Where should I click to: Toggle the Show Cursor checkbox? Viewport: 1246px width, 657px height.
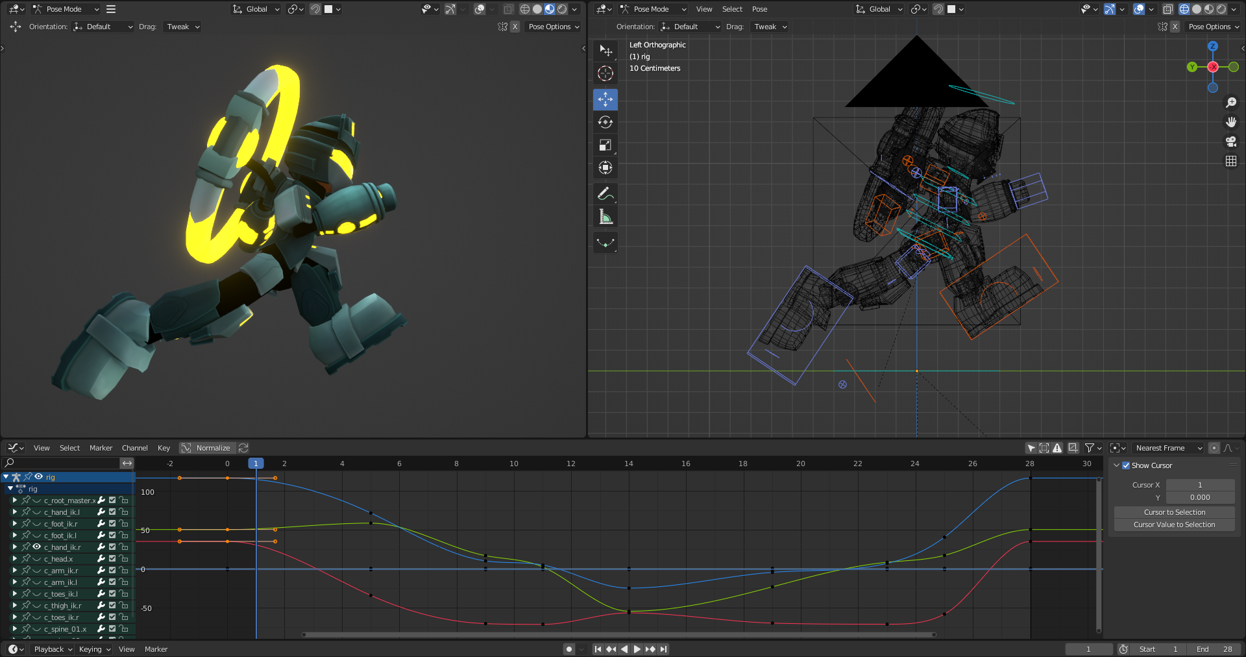pyautogui.click(x=1126, y=465)
